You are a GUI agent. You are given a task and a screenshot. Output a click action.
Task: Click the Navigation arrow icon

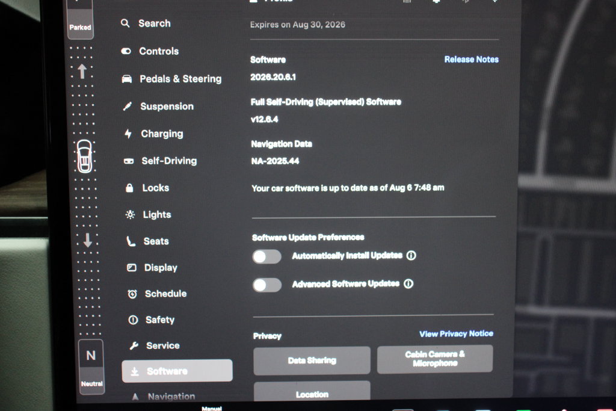tap(135, 397)
